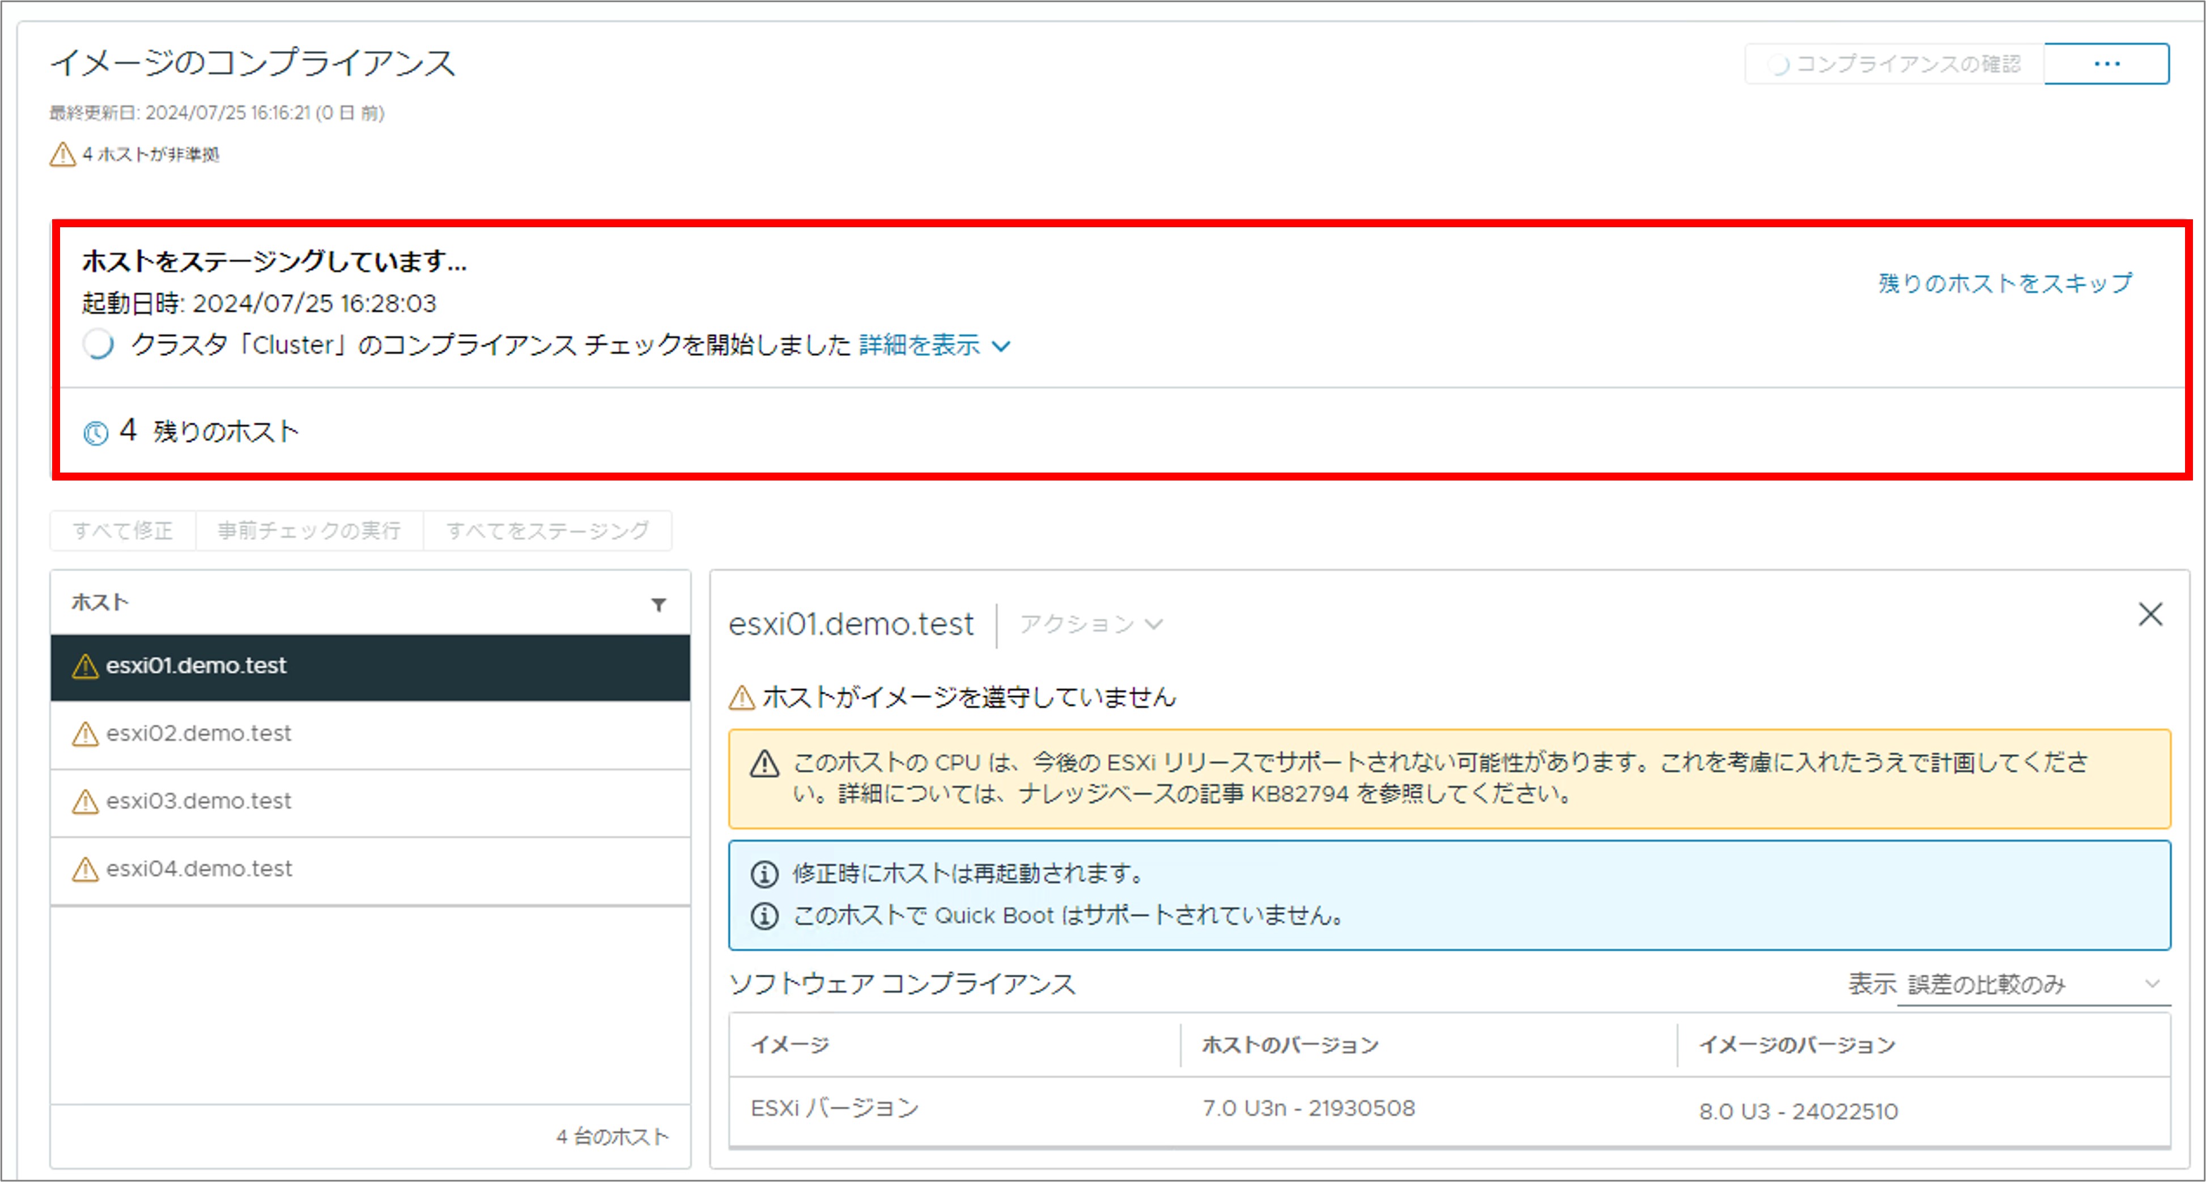The width and height of the screenshot is (2206, 1182).
Task: Click the すべて修正 button
Action: 122,530
